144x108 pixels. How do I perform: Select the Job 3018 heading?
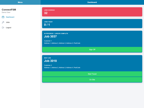(50, 61)
